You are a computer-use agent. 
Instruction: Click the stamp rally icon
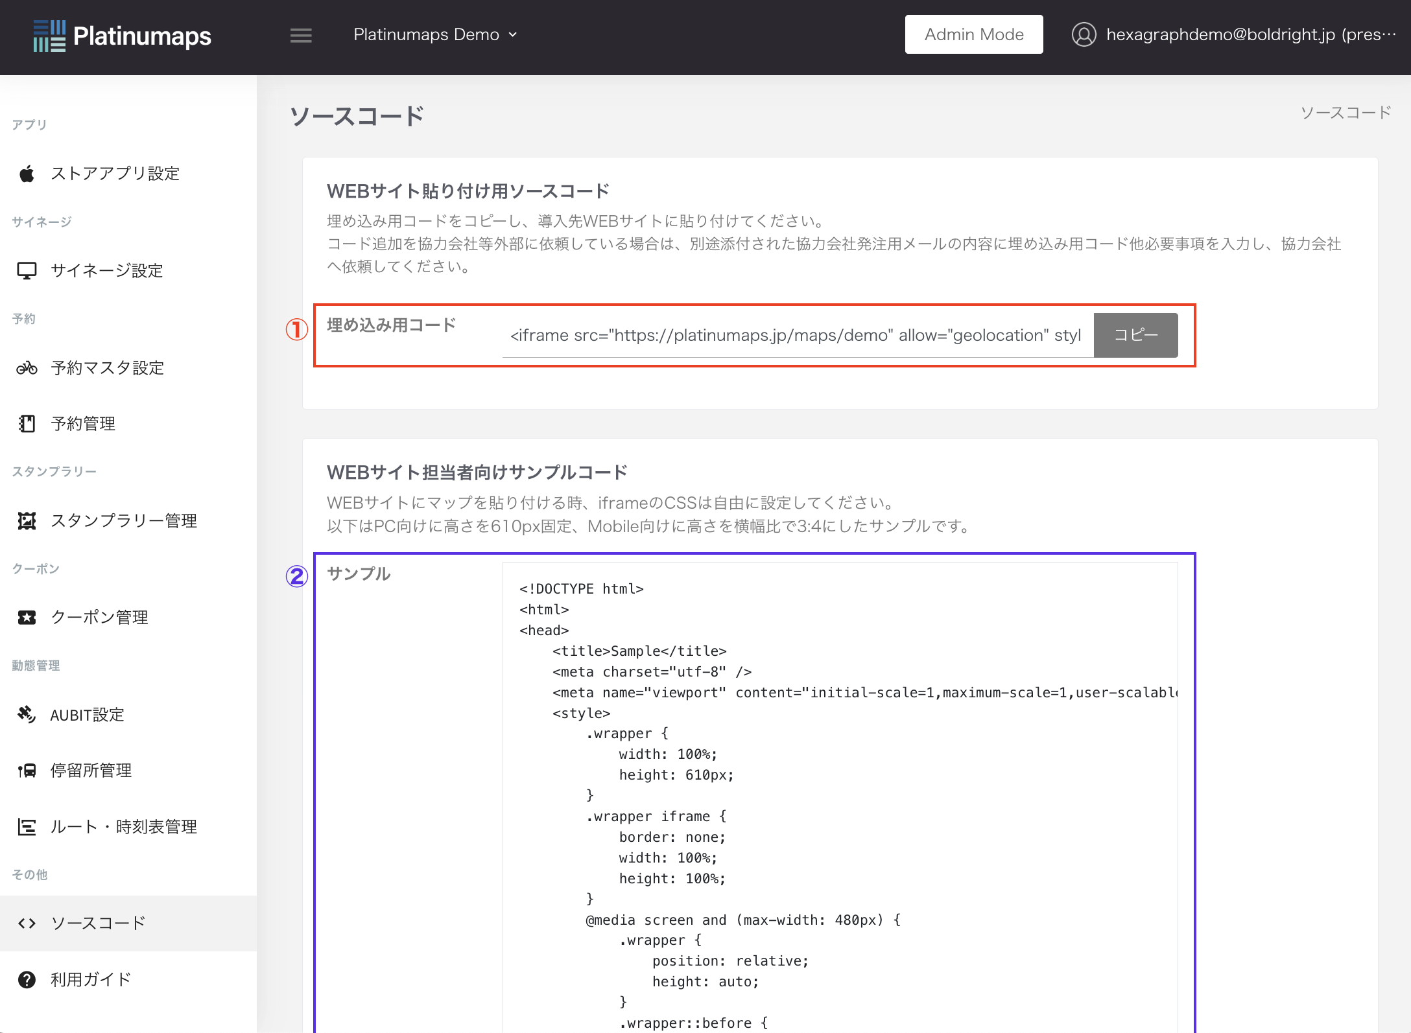27,521
